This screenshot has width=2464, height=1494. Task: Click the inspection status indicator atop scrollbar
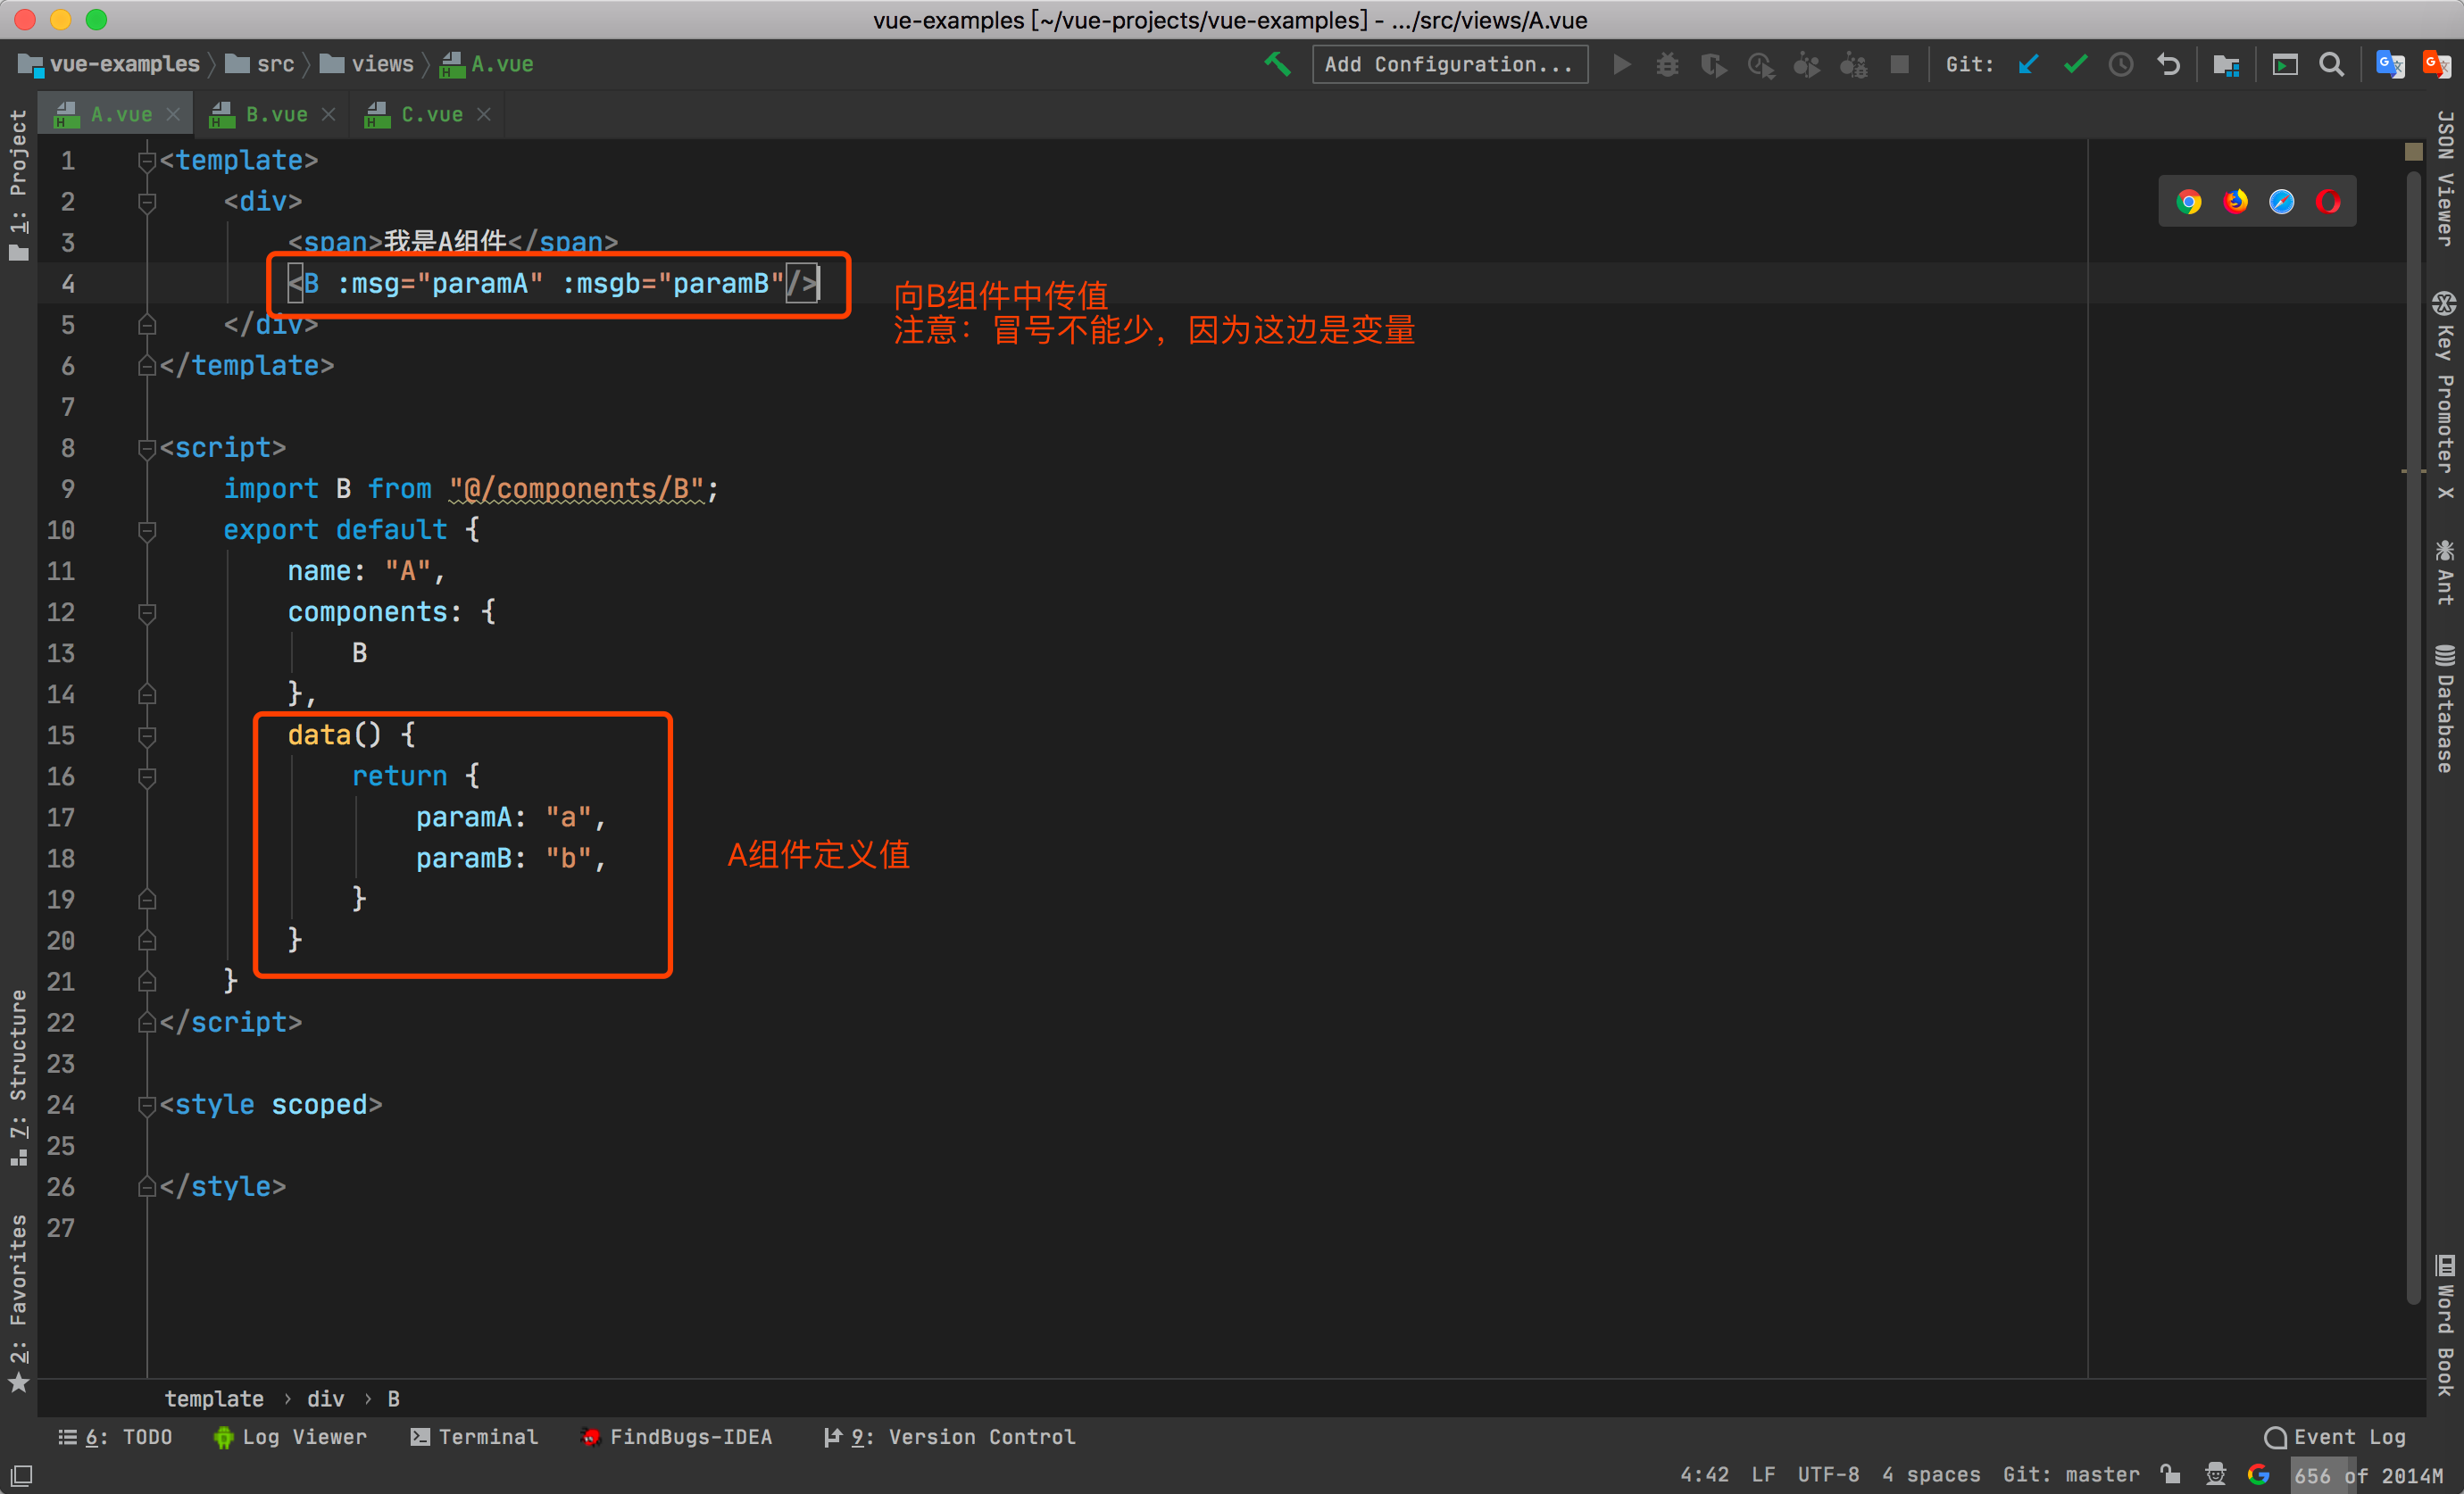[2414, 151]
